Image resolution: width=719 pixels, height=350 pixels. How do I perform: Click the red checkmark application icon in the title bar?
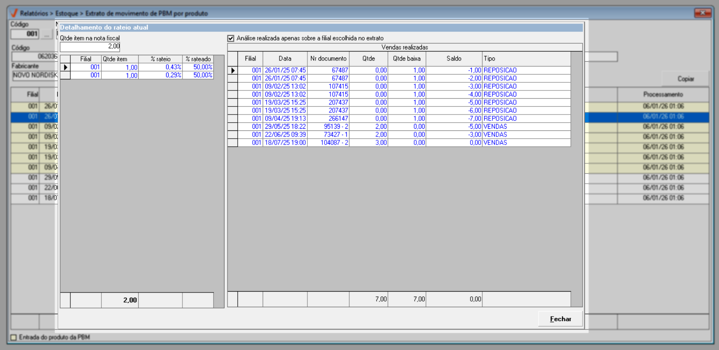pos(14,13)
